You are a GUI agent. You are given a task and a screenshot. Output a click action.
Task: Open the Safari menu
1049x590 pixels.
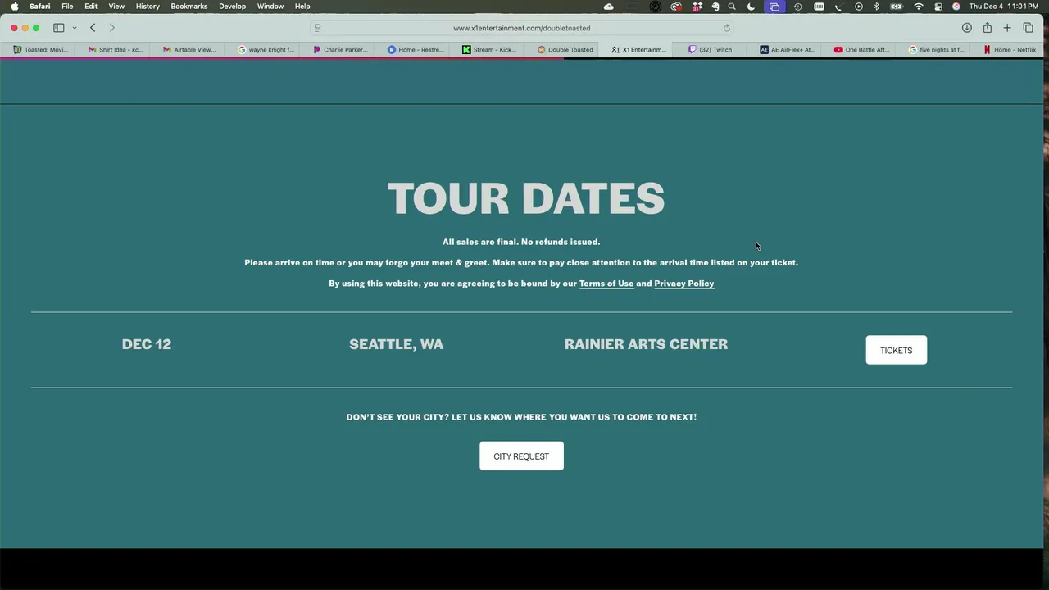point(40,7)
